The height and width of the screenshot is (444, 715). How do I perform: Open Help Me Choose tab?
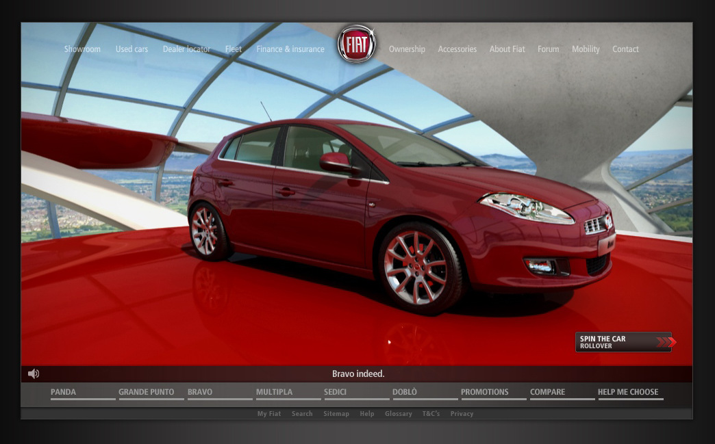[631, 393]
